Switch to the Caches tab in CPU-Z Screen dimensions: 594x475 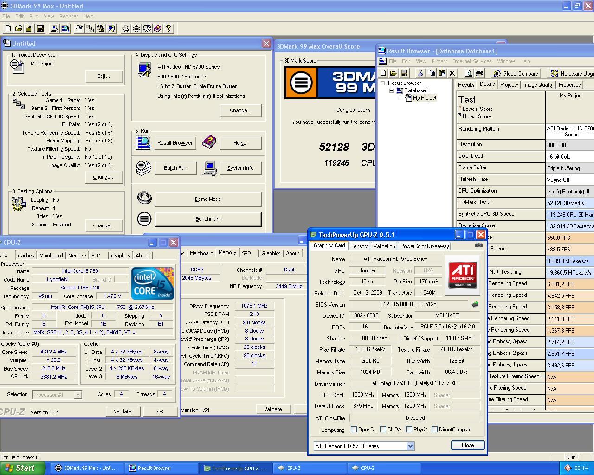tap(26, 256)
